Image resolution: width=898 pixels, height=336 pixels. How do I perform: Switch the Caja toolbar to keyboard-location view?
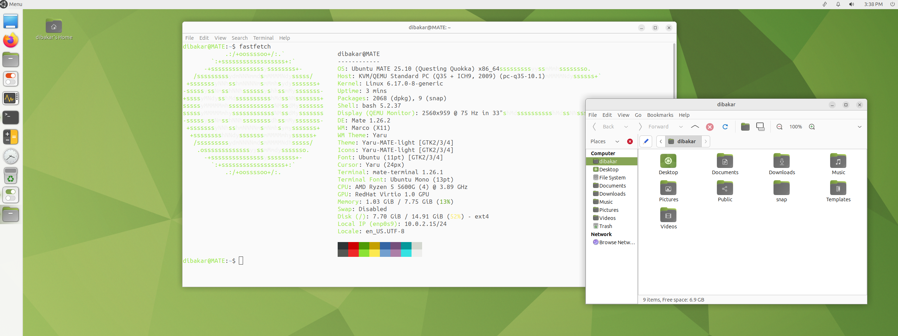tap(760, 127)
